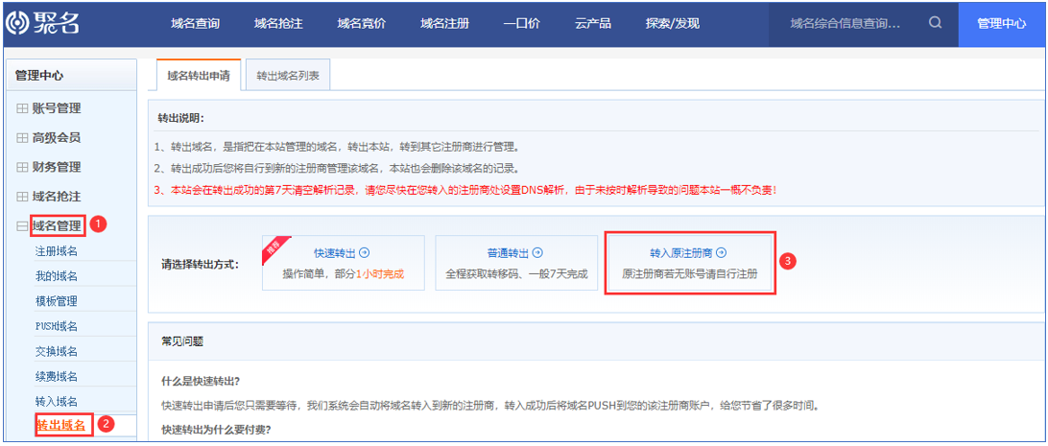Expand the 账号管理 tree section
The width and height of the screenshot is (1048, 446).
point(22,108)
